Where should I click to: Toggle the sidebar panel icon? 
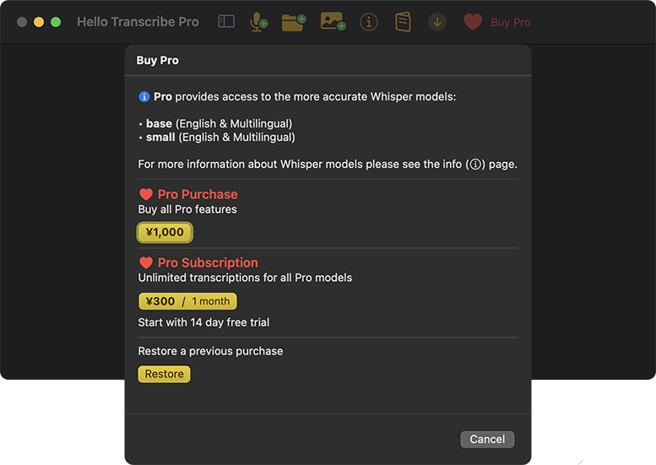[226, 22]
